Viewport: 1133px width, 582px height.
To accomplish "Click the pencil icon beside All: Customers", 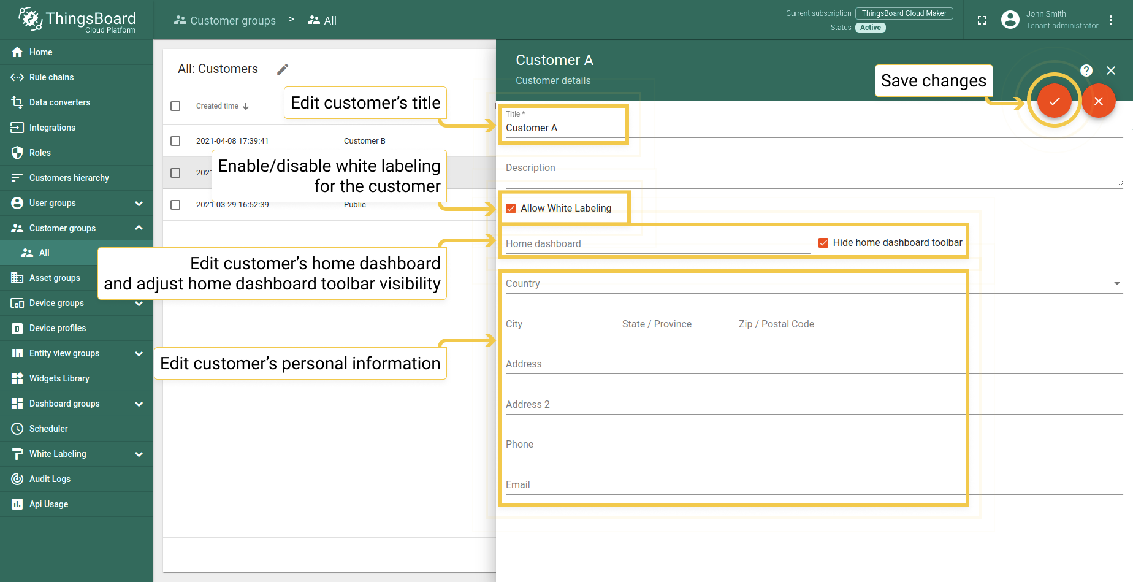I will pos(283,69).
